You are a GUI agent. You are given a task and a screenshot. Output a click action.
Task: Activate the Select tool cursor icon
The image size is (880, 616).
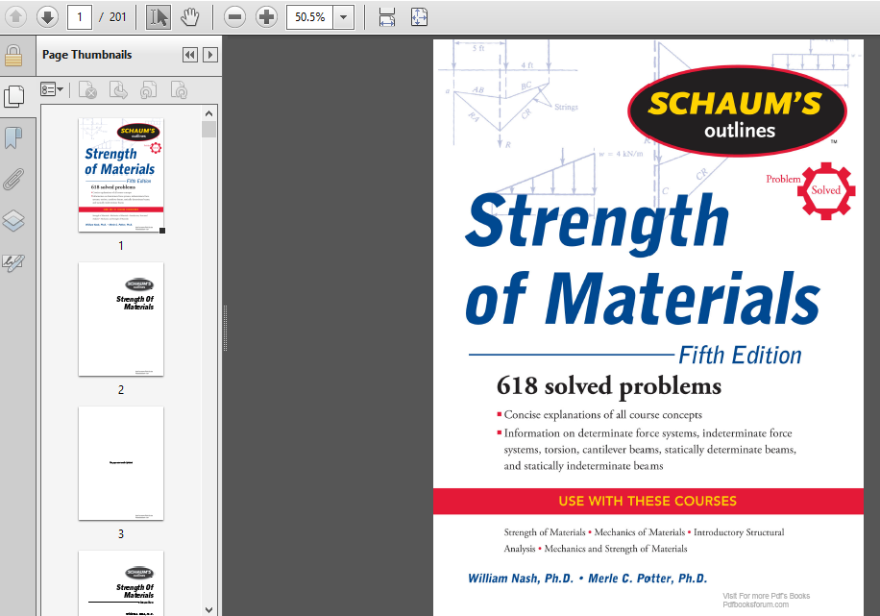tap(159, 17)
